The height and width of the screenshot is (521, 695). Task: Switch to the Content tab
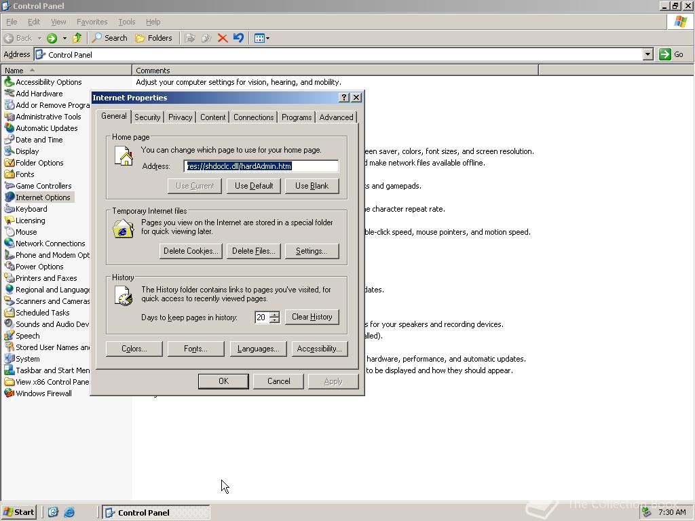212,117
